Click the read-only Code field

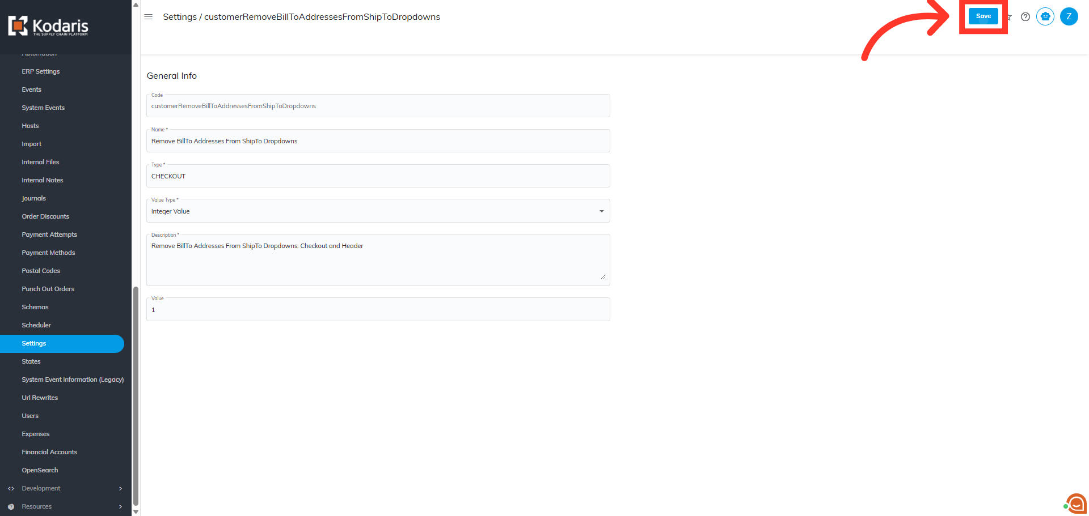tap(378, 105)
